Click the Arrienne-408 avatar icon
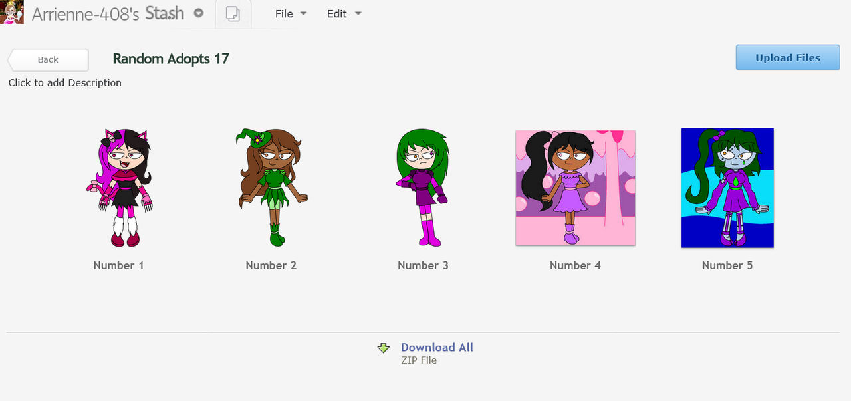851x401 pixels. click(12, 12)
